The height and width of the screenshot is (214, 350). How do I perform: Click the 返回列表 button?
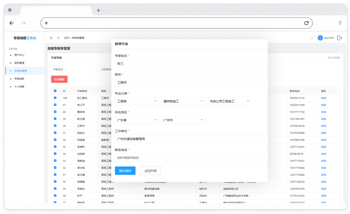click(x=150, y=171)
